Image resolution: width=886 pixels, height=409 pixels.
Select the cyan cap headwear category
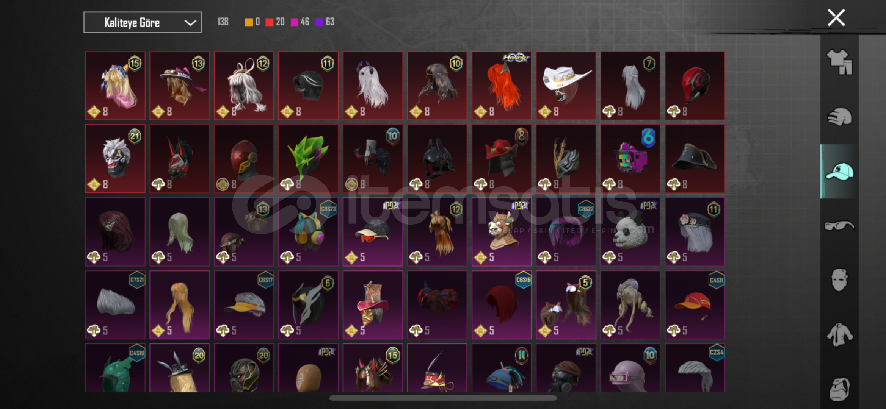pos(839,172)
